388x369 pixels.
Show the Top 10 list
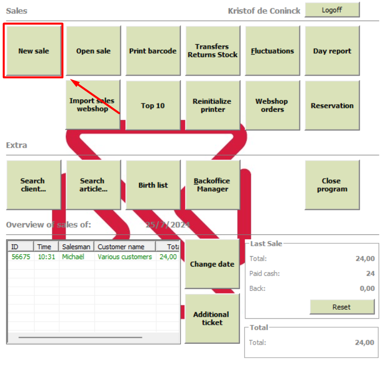point(153,105)
